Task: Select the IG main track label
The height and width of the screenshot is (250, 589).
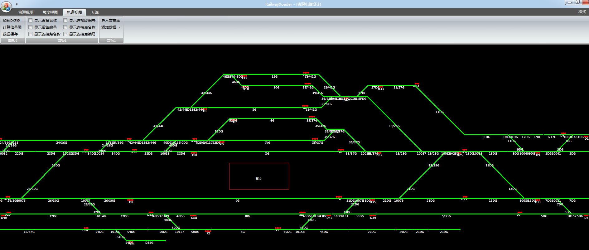Action: point(238,201)
